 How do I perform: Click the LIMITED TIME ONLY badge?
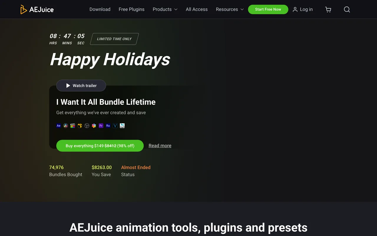(114, 39)
